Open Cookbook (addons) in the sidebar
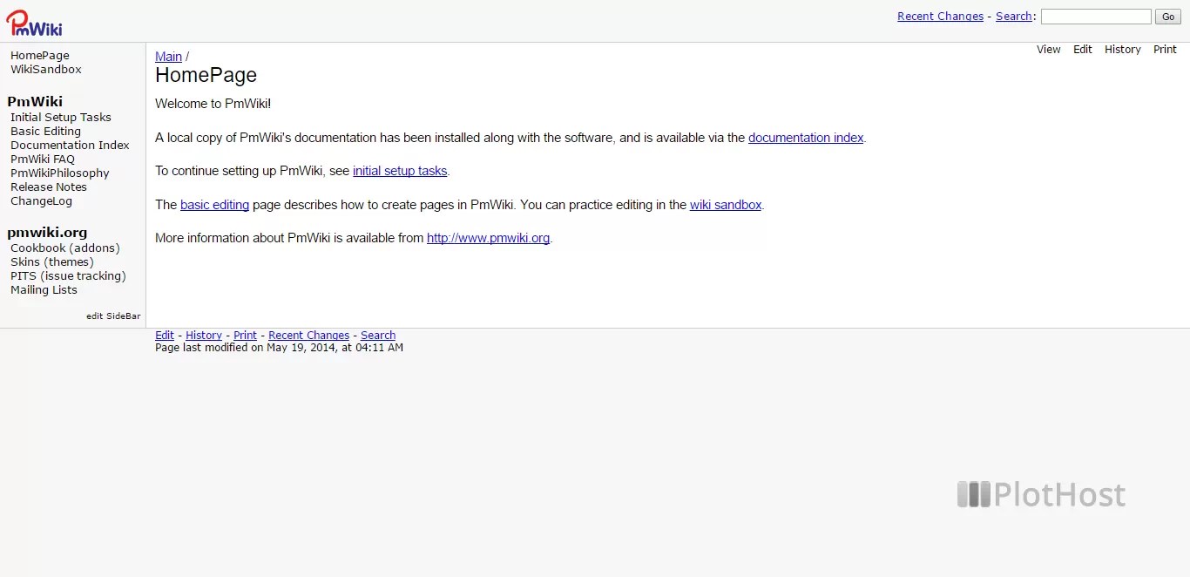Screen dimensions: 1190x577 coord(65,248)
